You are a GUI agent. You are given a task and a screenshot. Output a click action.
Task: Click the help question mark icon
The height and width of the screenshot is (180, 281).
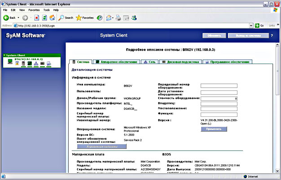272,35
